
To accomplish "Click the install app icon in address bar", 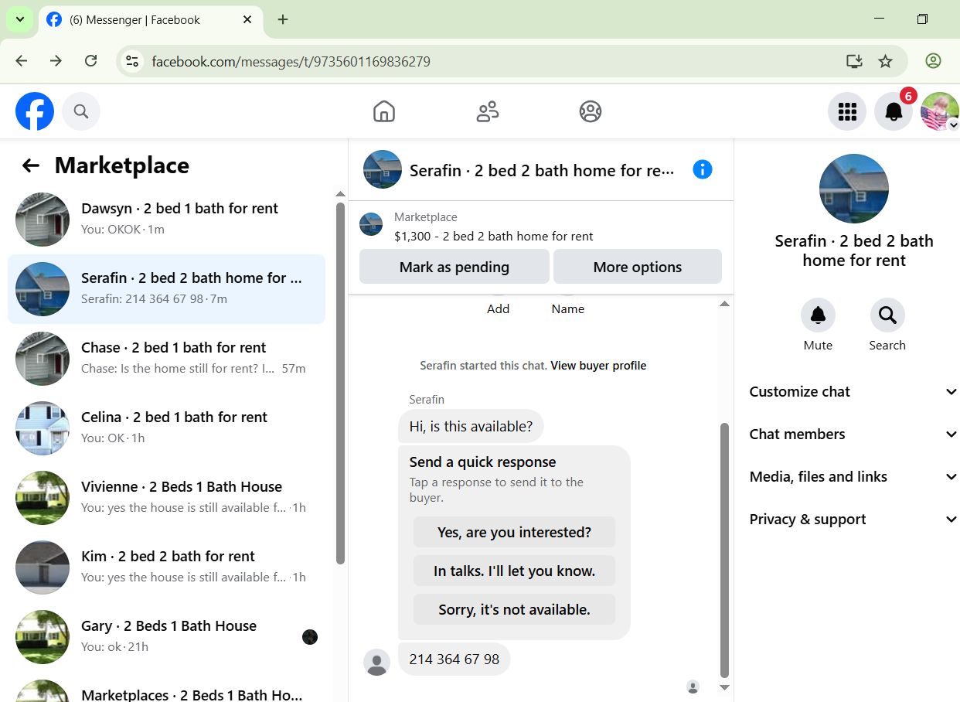I will (x=854, y=61).
